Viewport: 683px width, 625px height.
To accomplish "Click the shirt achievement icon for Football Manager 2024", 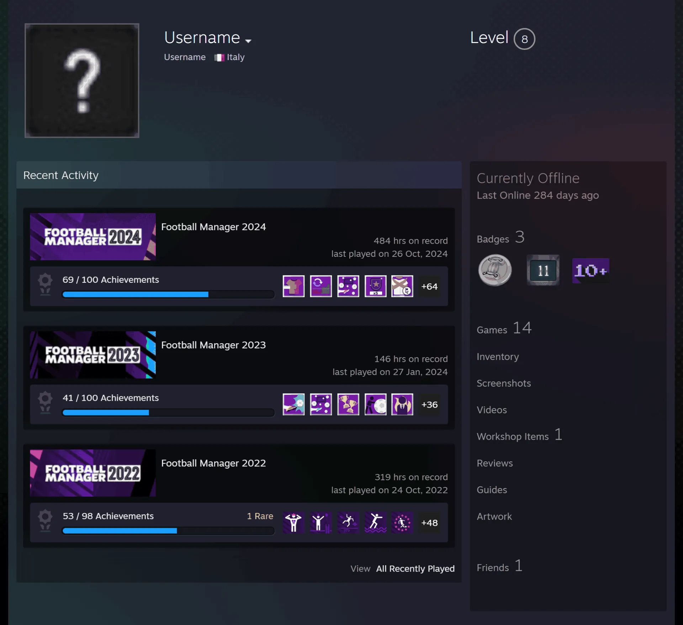I will [293, 286].
